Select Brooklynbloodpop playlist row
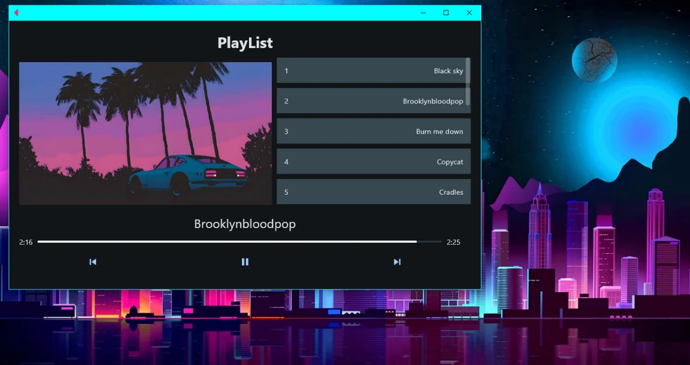The height and width of the screenshot is (365, 690). click(x=374, y=101)
